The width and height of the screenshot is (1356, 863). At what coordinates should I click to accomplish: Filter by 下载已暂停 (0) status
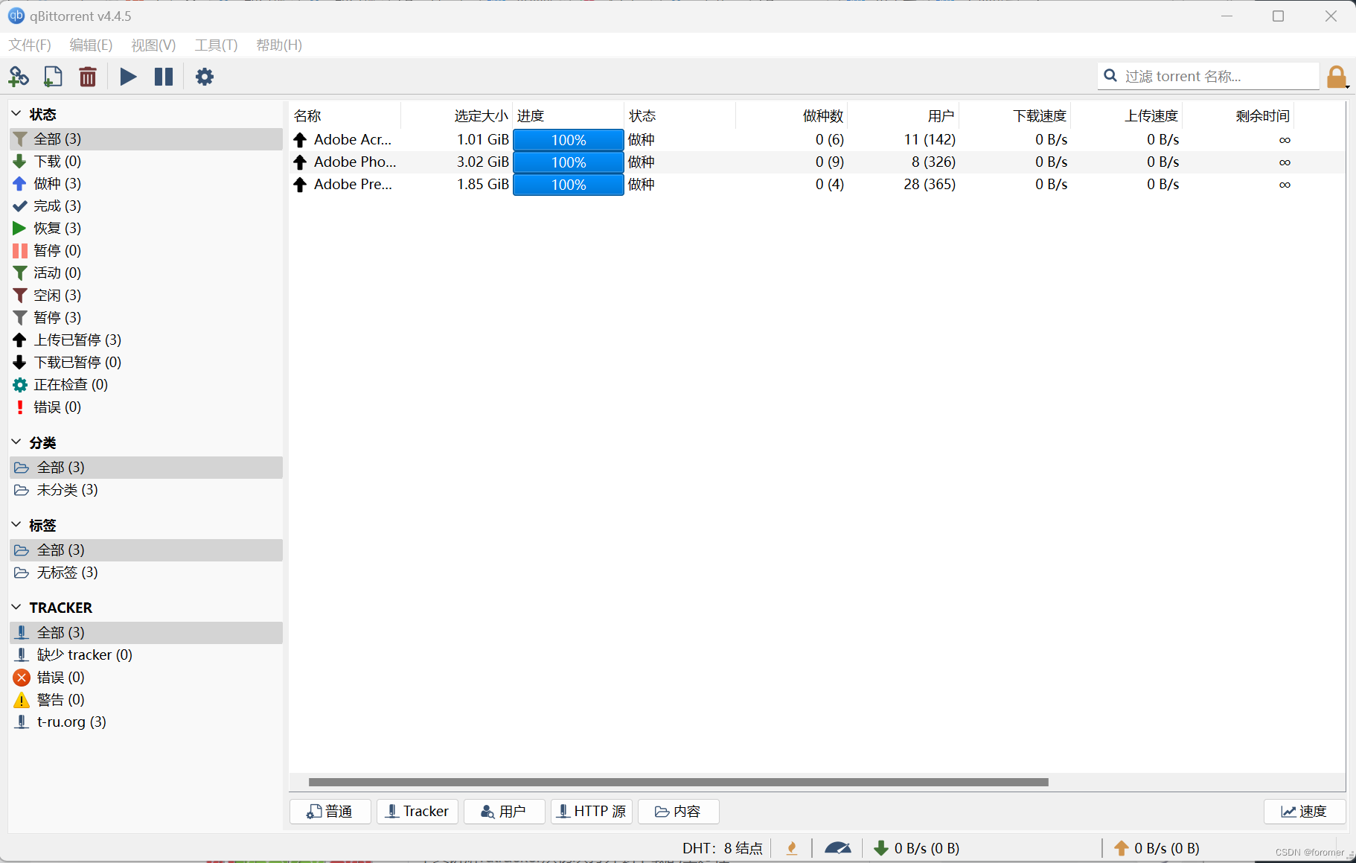pyautogui.click(x=146, y=363)
